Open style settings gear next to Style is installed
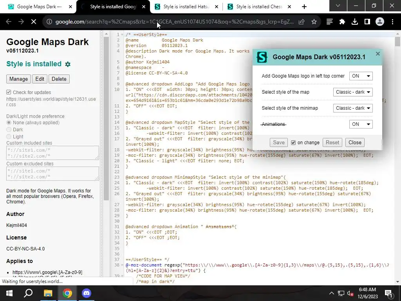This screenshot has height=301, width=401. (x=68, y=64)
